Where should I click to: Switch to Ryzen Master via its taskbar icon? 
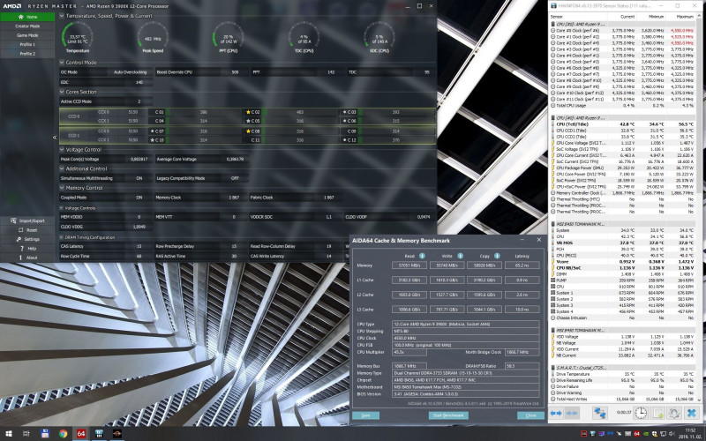117,434
